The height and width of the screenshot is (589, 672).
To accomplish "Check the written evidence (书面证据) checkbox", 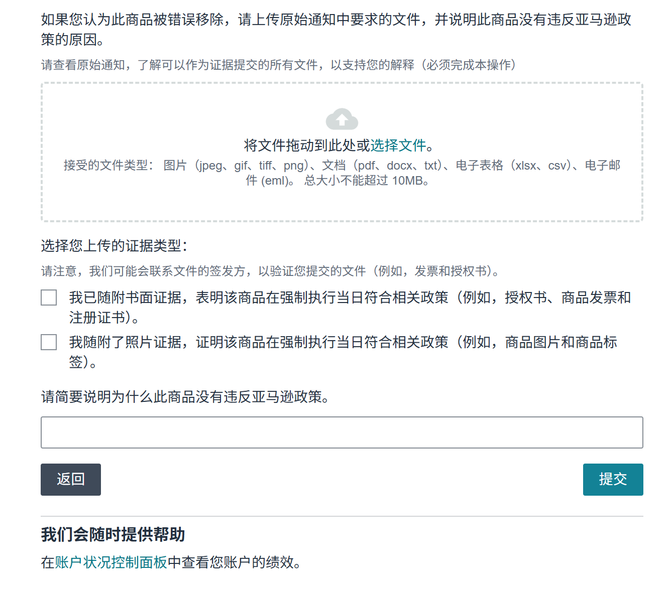I will click(x=49, y=298).
